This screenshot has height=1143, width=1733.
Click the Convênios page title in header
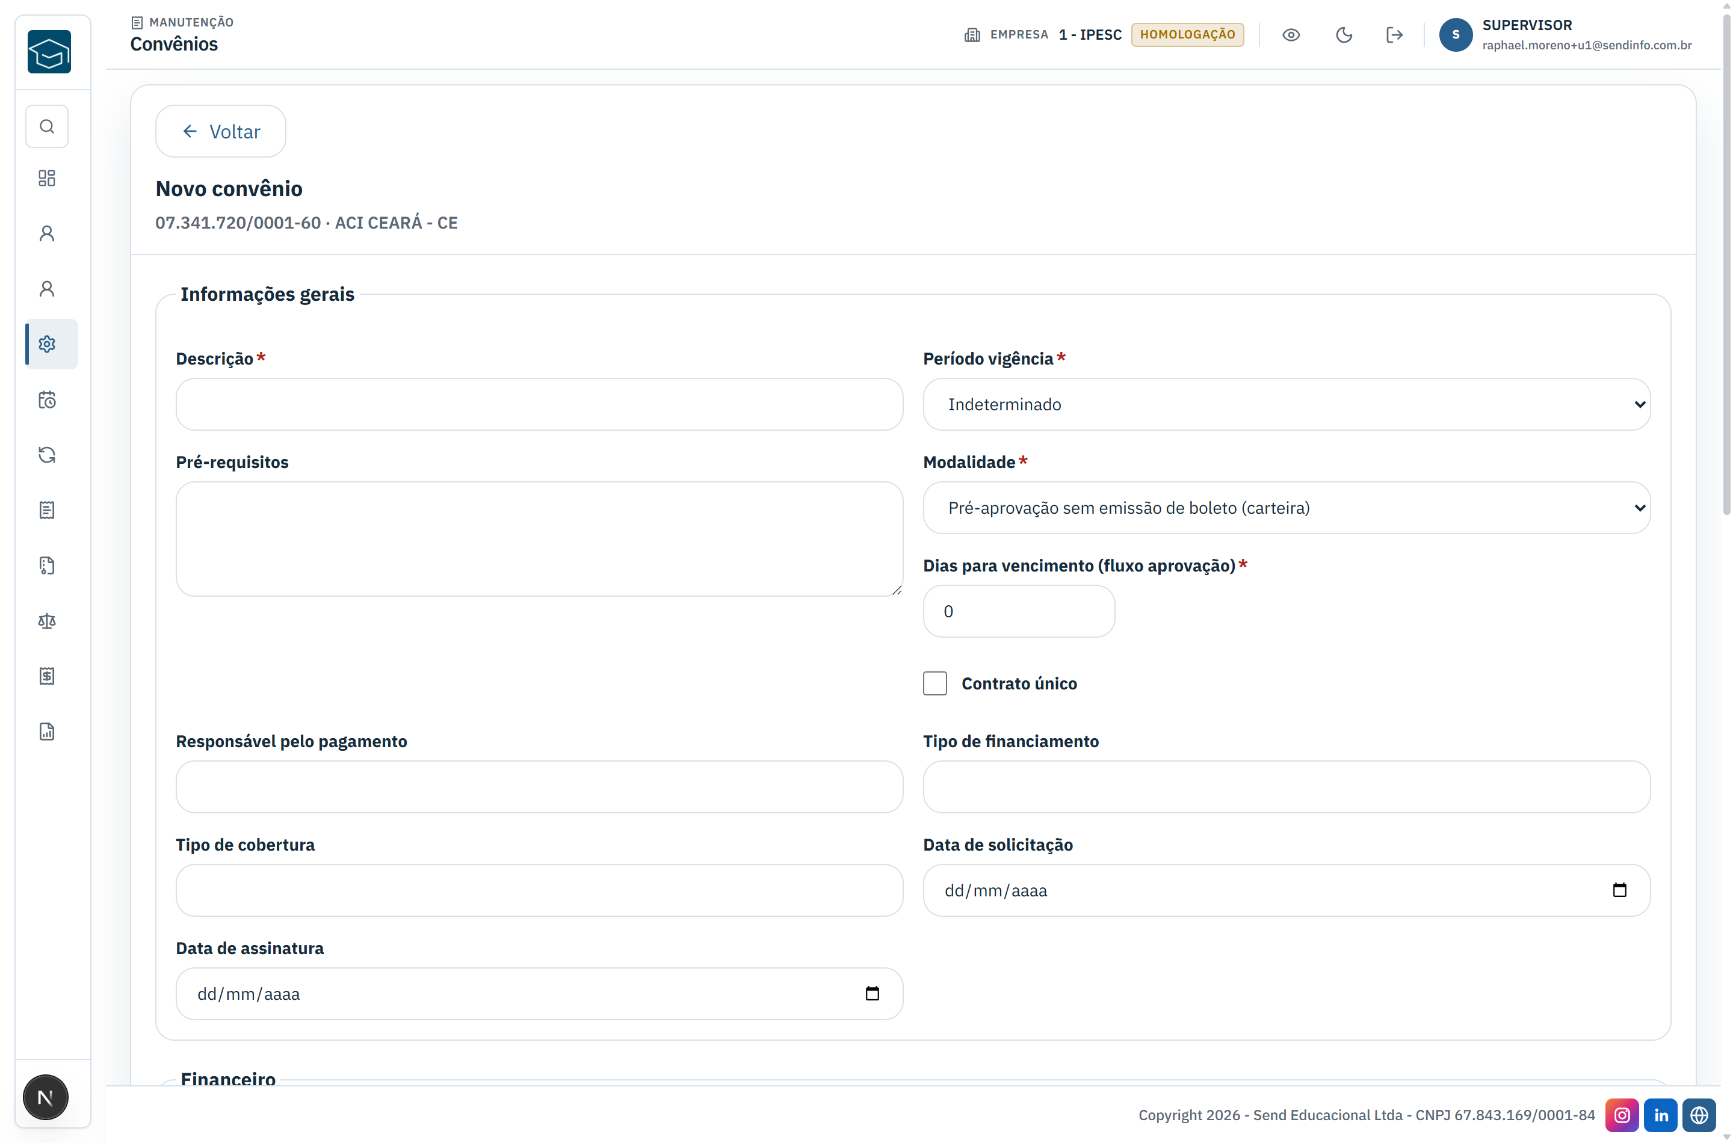point(175,45)
